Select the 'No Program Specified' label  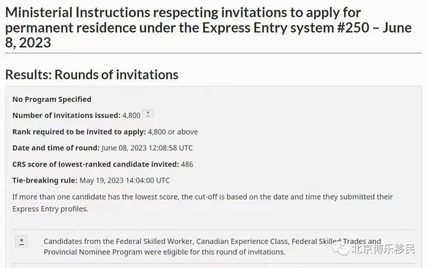pyautogui.click(x=52, y=99)
